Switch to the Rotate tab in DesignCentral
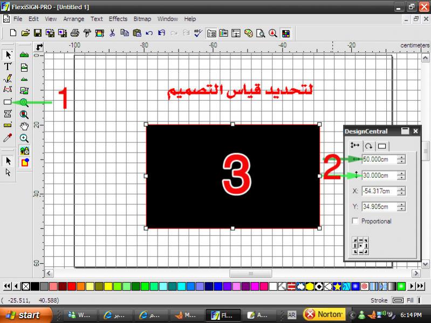431x323 pixels. tap(368, 146)
